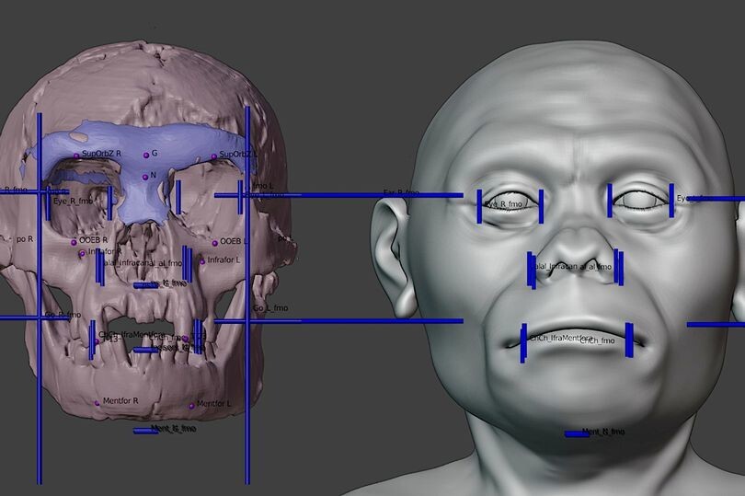Select the po R label on the skull

pyautogui.click(x=25, y=239)
